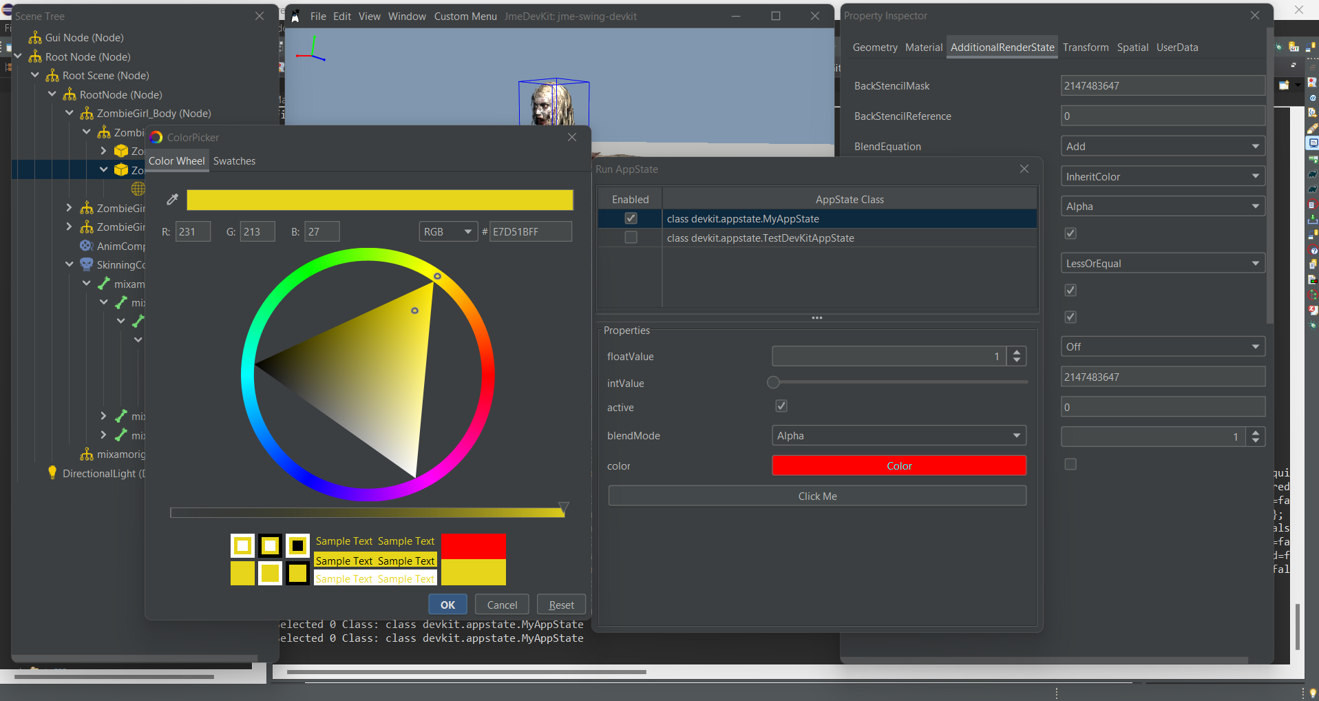Switch to the Material tab
This screenshot has width=1319, height=701.
click(924, 48)
